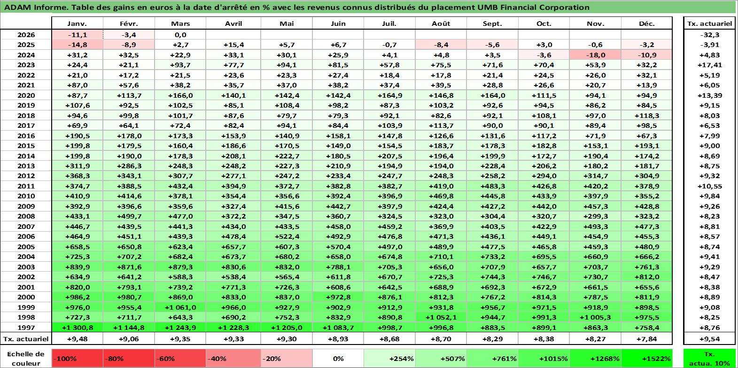This screenshot has height=368, width=738.
Task: Select the 0% white color scale swatch
Action: 338,359
